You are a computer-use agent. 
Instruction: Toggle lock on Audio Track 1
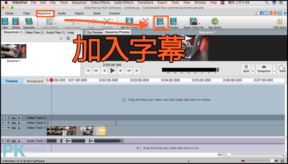click(19, 141)
